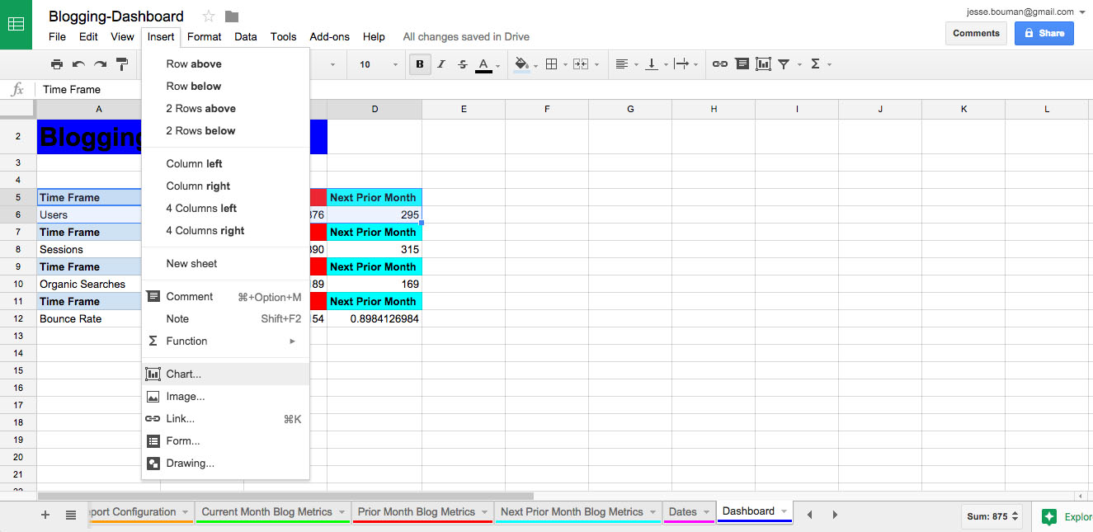The width and height of the screenshot is (1093, 532).
Task: Click the blue Share button
Action: [x=1044, y=33]
